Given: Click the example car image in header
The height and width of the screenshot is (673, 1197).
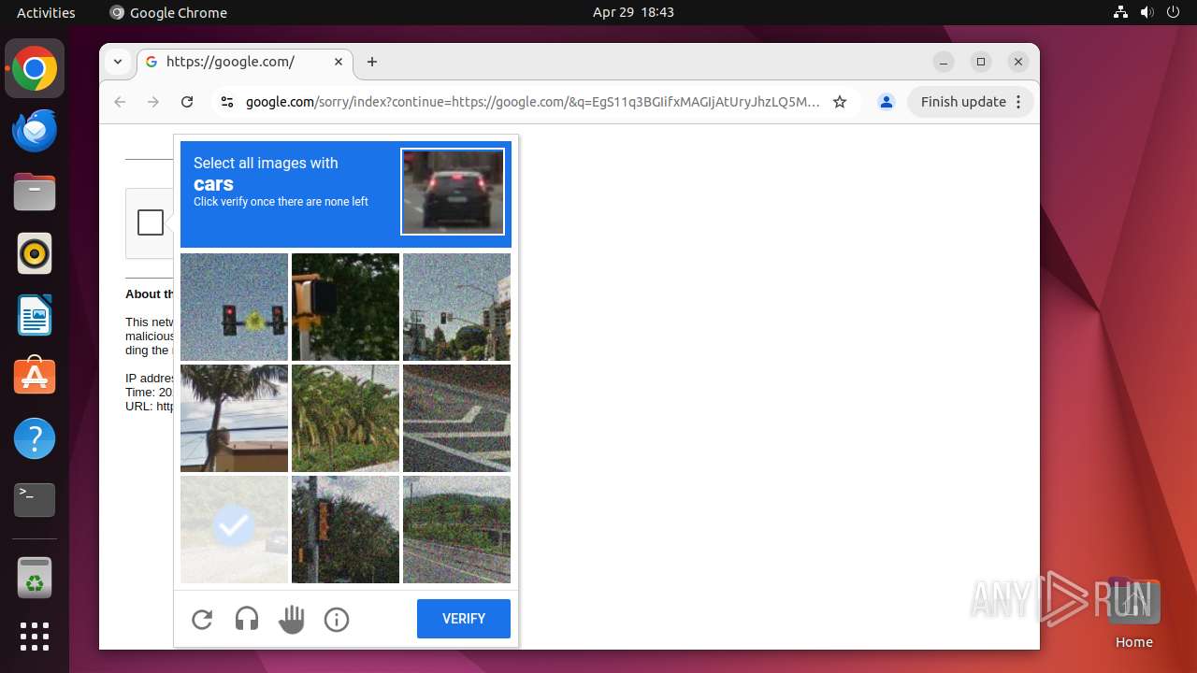Looking at the screenshot, I should click(453, 192).
